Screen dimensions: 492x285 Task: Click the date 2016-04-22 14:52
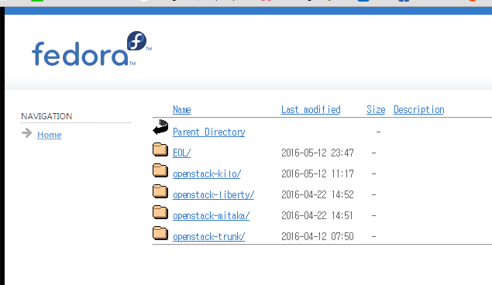tap(318, 194)
